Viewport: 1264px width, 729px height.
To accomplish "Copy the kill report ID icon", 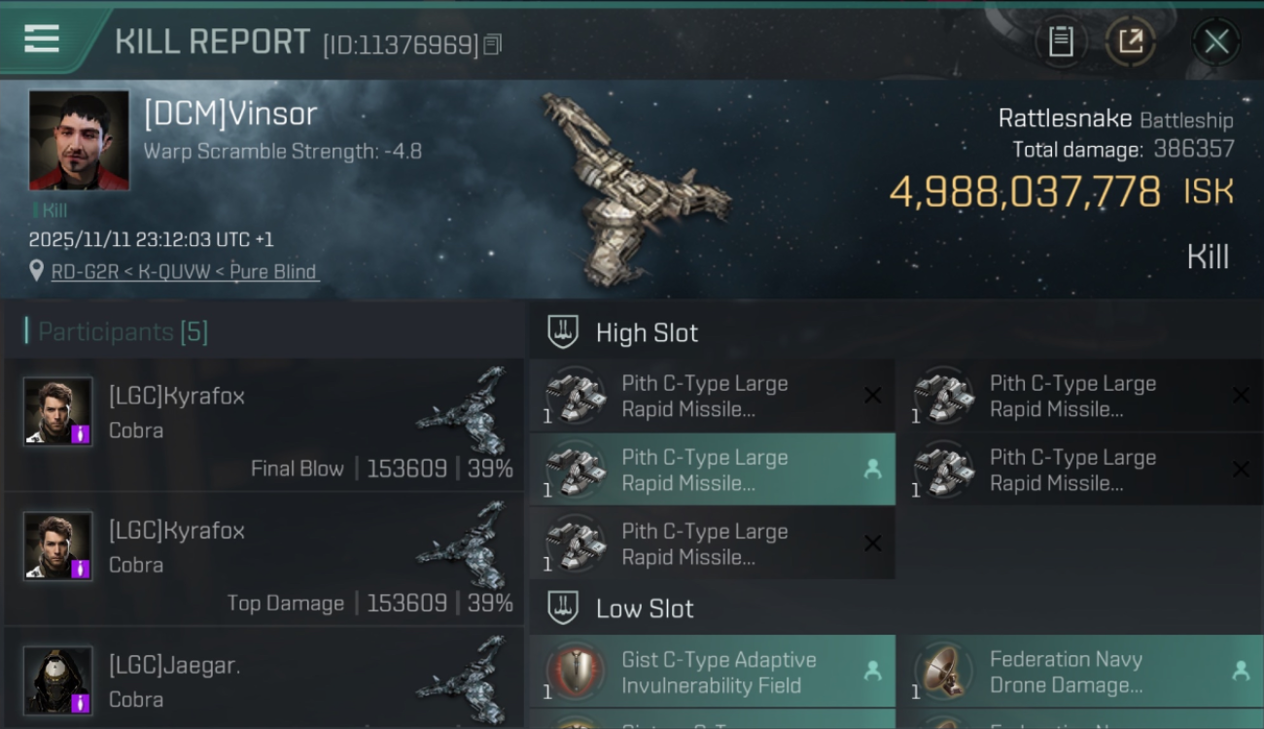I will [x=493, y=45].
